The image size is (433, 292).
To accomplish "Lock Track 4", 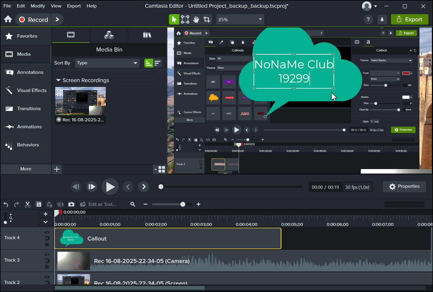I will click(x=47, y=244).
